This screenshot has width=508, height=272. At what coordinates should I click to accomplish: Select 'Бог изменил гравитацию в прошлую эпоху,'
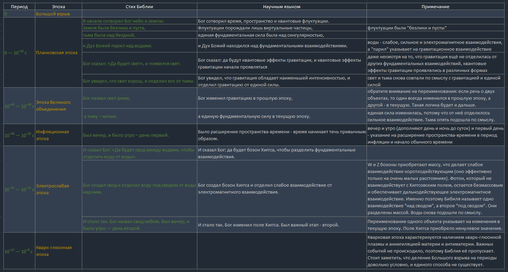[282, 98]
